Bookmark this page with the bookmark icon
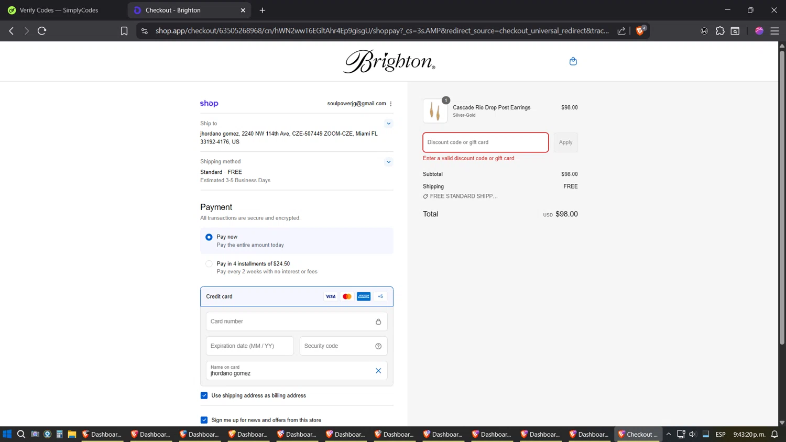786x442 pixels. click(x=124, y=31)
